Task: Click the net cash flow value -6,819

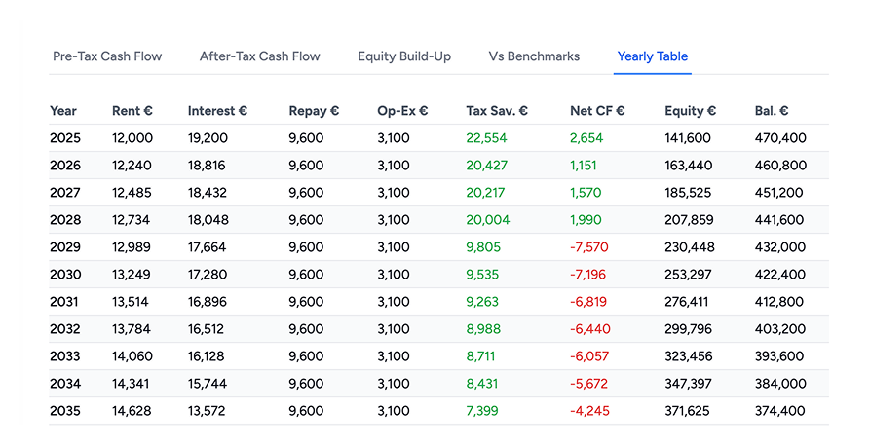Action: [x=588, y=302]
